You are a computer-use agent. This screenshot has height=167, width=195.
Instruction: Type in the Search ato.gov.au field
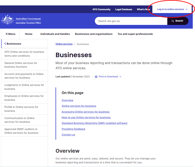tap(131, 21)
